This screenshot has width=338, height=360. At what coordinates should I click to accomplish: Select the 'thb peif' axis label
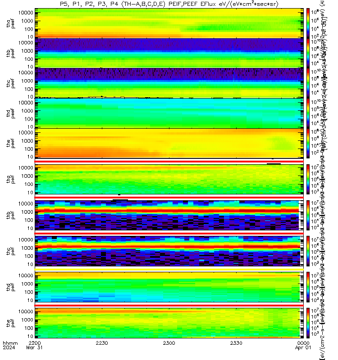[x=10, y=215]
